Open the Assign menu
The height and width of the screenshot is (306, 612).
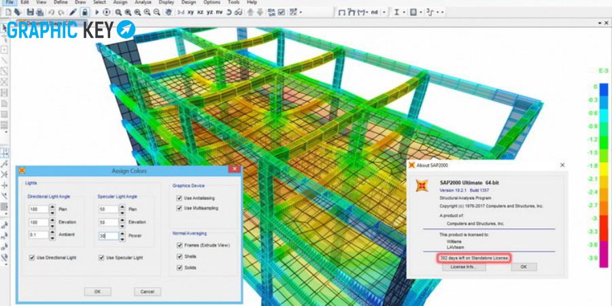tap(120, 2)
